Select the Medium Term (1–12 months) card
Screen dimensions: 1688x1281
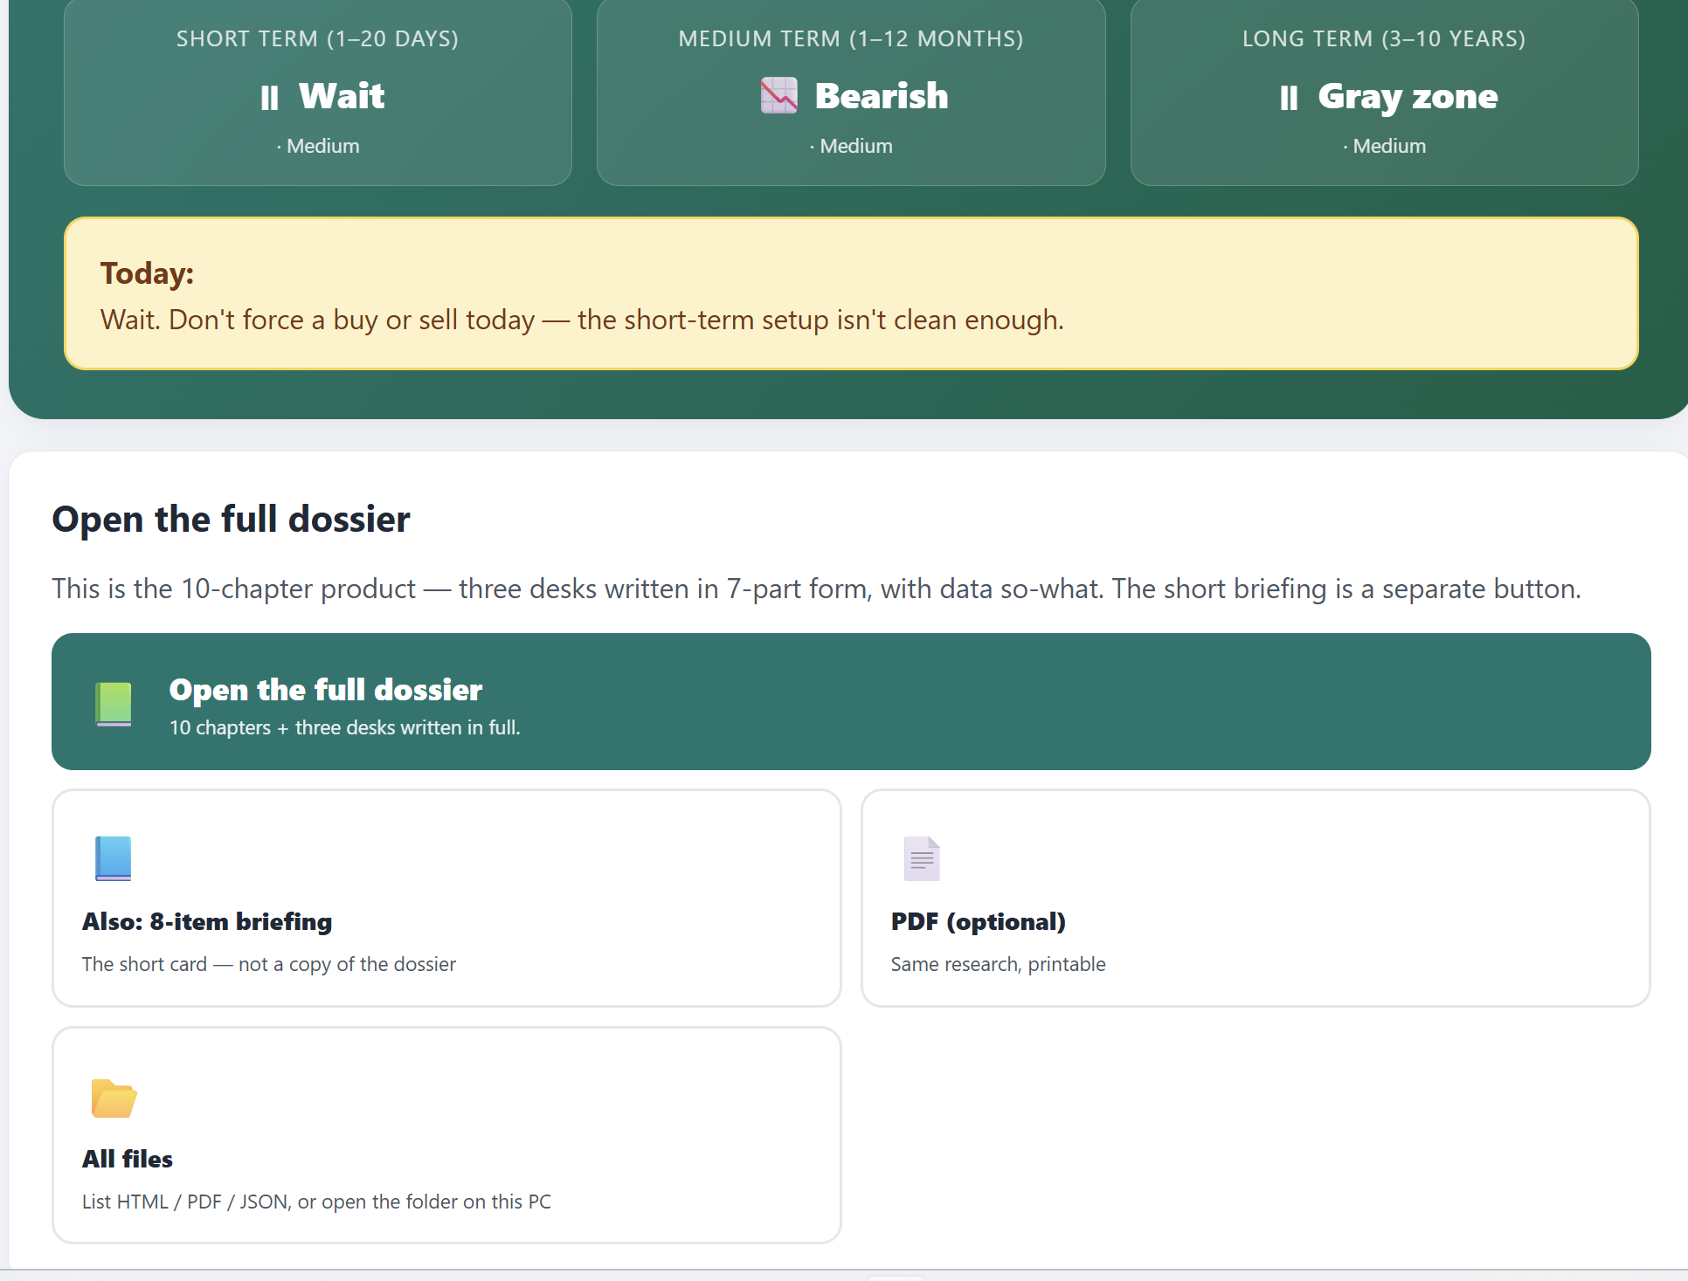pyautogui.click(x=851, y=92)
